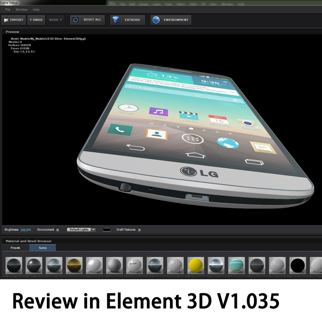Image resolution: width=322 pixels, height=322 pixels.
Task: Toggle the Environment checkbox
Action: pos(58,230)
